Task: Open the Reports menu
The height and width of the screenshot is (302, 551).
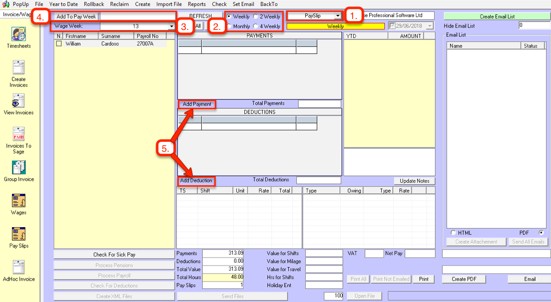Action: point(196,4)
